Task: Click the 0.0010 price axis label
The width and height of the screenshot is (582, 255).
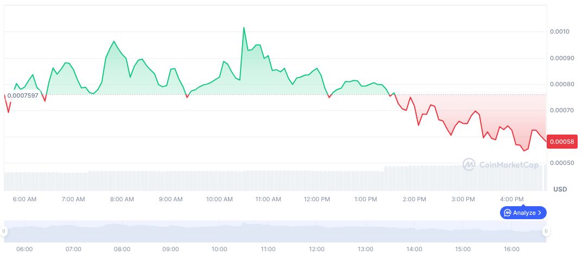Action: coord(559,32)
